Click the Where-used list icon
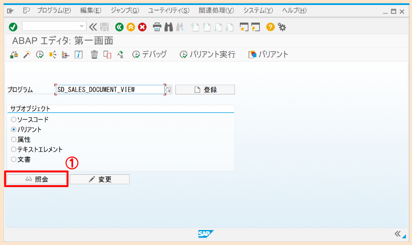 coord(52,54)
